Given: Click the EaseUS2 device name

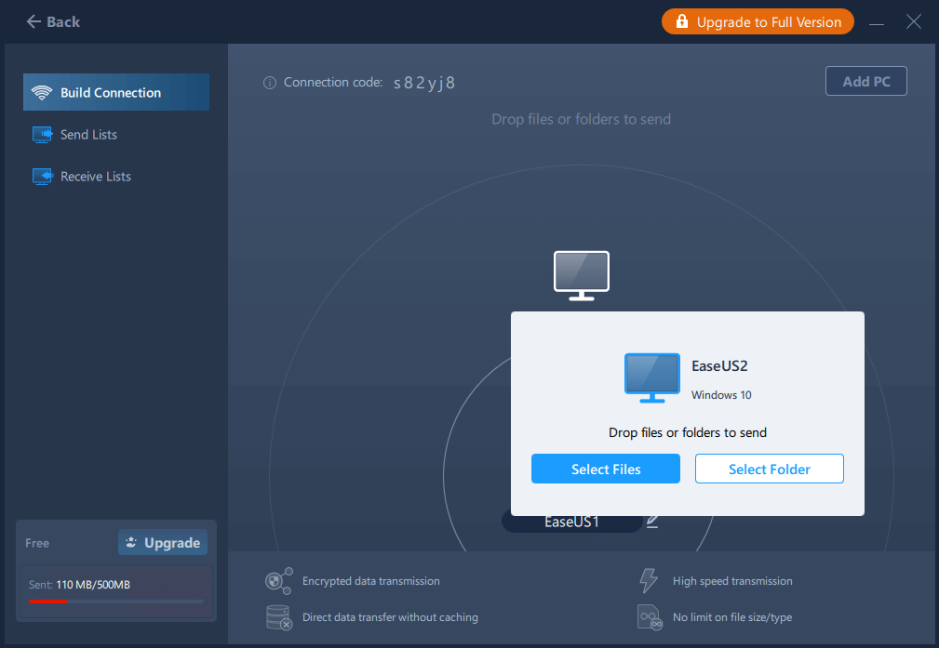Looking at the screenshot, I should tap(719, 365).
